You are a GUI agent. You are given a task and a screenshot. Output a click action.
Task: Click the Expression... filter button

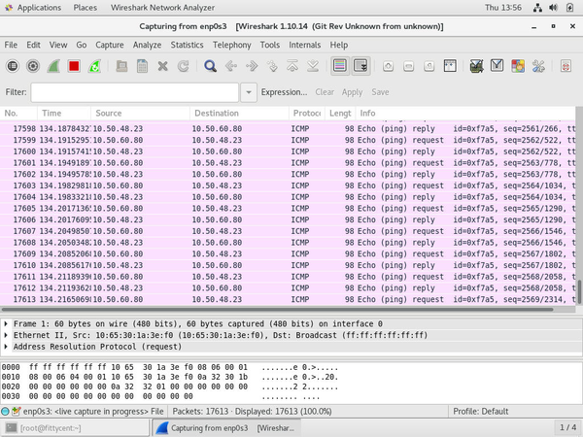click(x=284, y=92)
